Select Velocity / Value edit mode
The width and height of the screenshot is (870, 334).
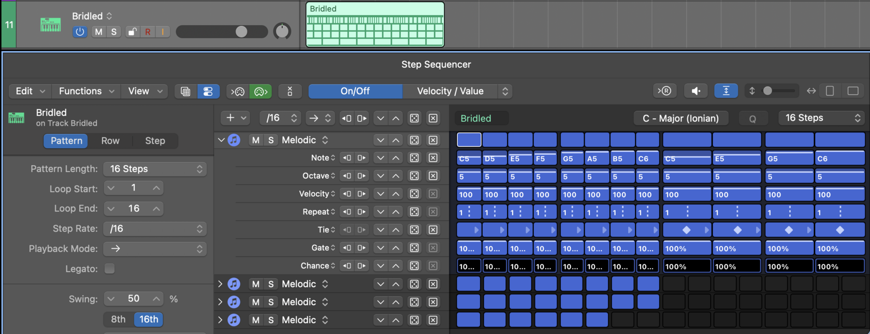(450, 91)
